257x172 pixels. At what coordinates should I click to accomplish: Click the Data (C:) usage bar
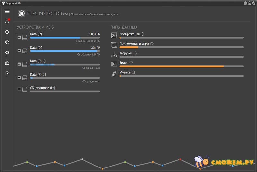[64, 38]
